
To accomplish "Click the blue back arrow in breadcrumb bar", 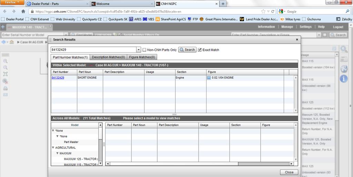I will pos(3,42).
